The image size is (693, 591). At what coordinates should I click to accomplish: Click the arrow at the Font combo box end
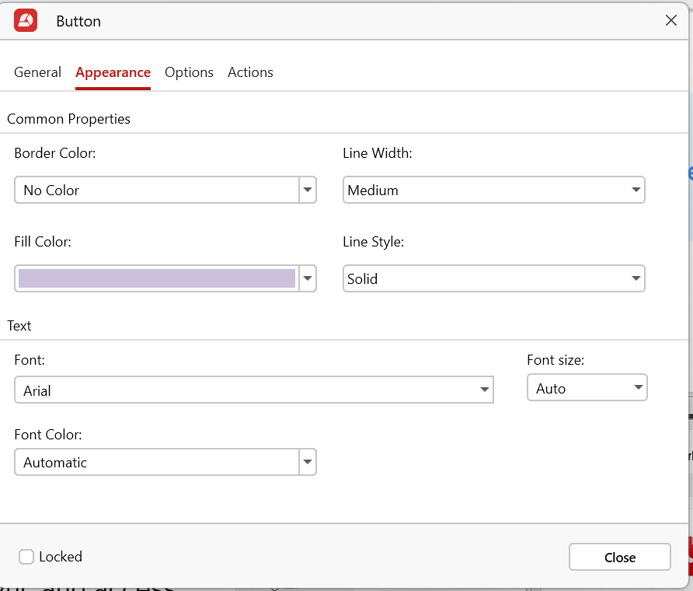pyautogui.click(x=484, y=390)
